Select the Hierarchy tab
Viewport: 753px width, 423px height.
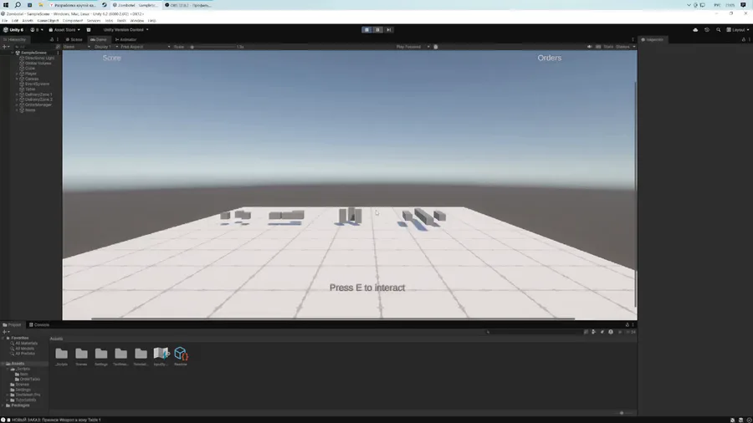coord(15,40)
